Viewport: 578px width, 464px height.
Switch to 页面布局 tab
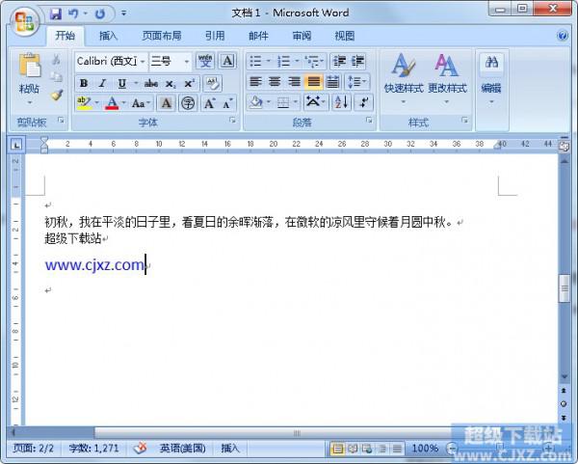162,36
